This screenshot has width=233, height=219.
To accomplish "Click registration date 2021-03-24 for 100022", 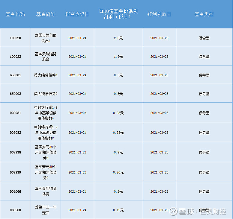I will click(77, 57).
